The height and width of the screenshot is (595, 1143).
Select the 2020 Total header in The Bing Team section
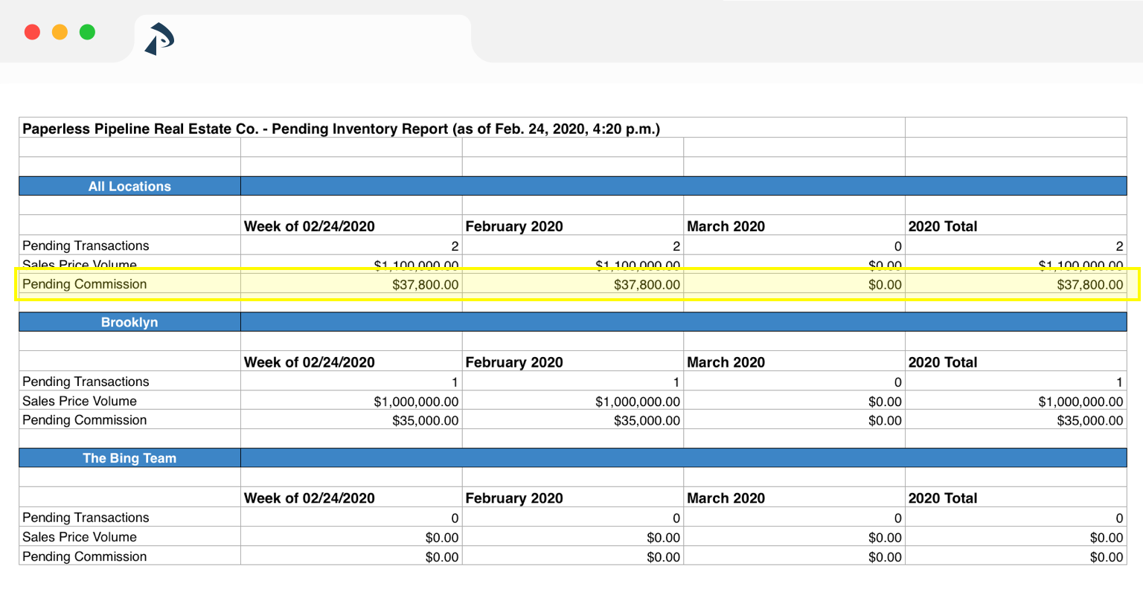click(943, 498)
